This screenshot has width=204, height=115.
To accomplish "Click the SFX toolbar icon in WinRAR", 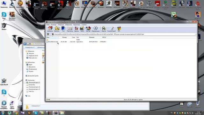I will click(x=119, y=29).
